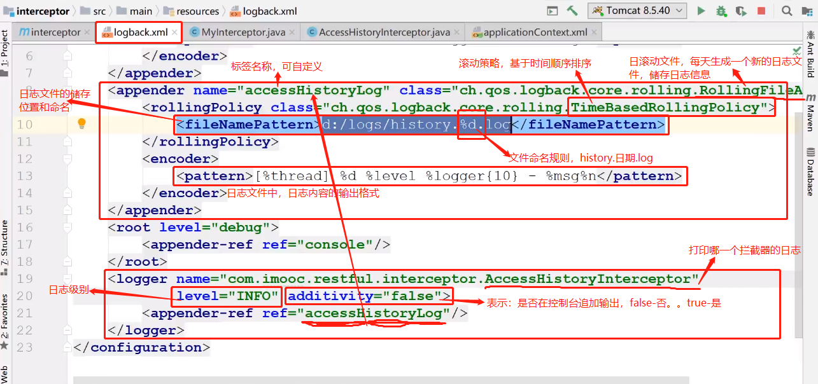818x384 pixels.
Task: Click the yellow lightbulb intention icon on line 10
Action: click(81, 124)
